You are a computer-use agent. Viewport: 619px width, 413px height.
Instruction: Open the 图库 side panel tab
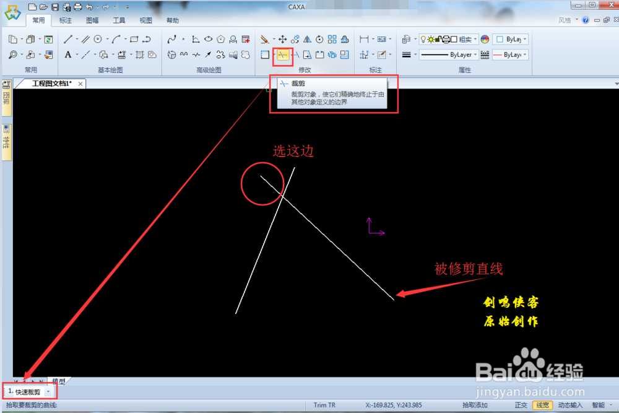coord(7,98)
